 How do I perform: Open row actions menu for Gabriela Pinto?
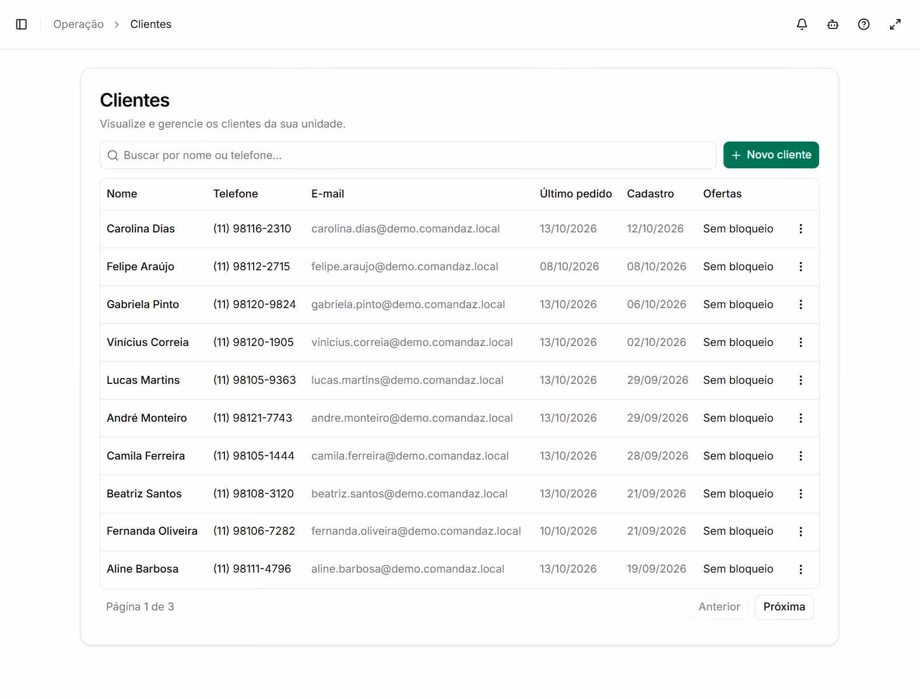click(x=800, y=305)
